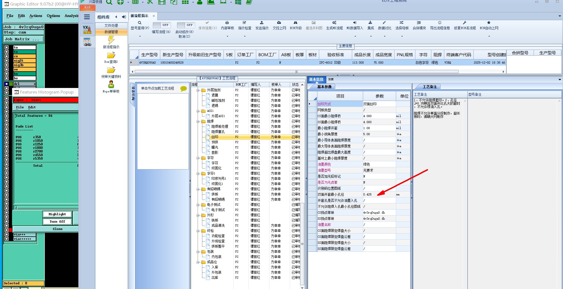Screen dimensions: 563x289
Task: Click the 选择母板 shuffle icon
Action: [402, 23]
